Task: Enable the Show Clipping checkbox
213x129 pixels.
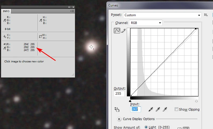Action: (x=176, y=109)
